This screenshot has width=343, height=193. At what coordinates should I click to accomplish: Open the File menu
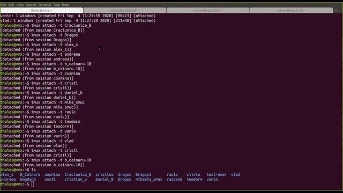4,5
